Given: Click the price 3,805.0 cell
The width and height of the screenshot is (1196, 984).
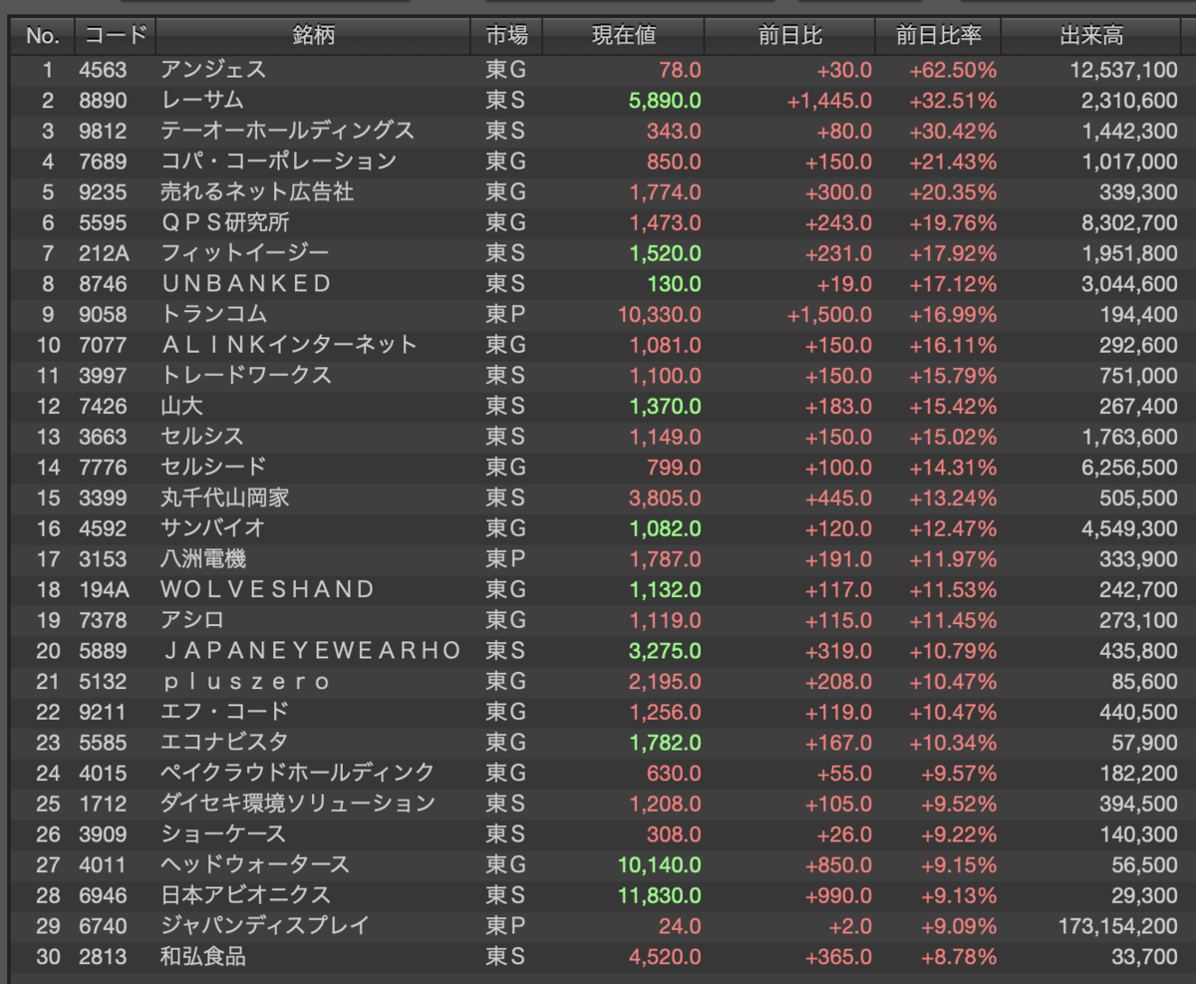Looking at the screenshot, I should (666, 497).
